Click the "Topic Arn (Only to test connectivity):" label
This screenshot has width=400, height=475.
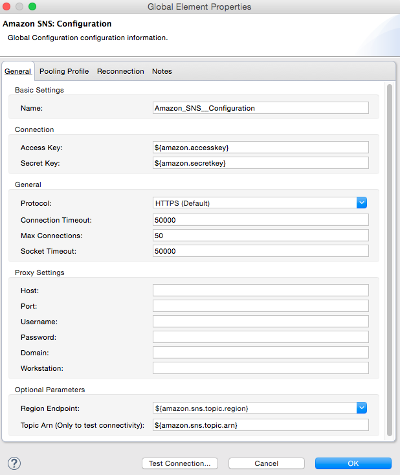coord(82,425)
